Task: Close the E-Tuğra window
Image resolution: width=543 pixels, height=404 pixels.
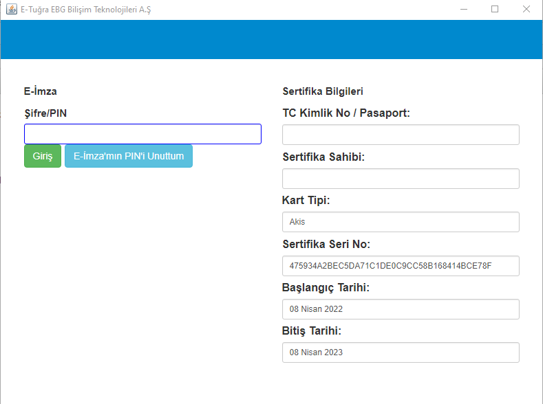Action: coord(526,10)
